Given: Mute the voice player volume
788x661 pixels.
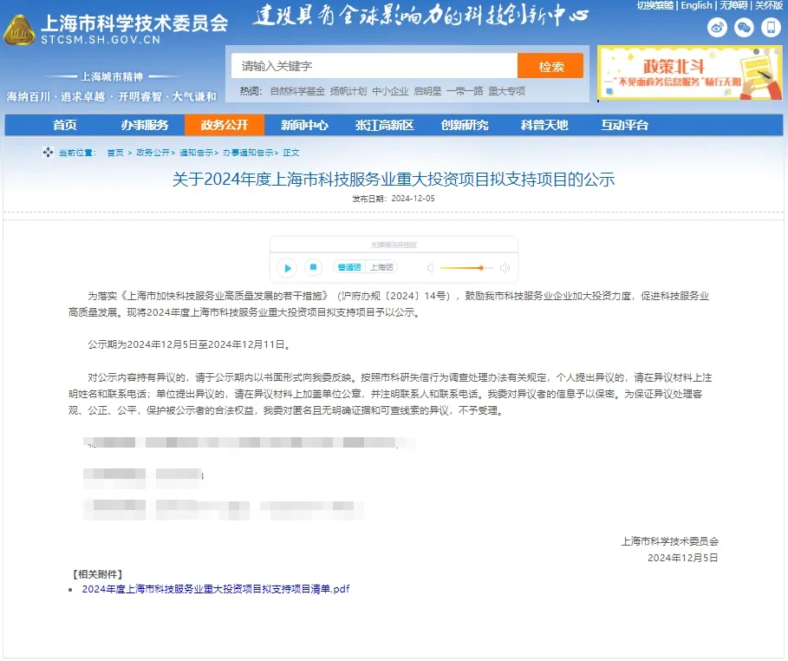Looking at the screenshot, I should 430,268.
